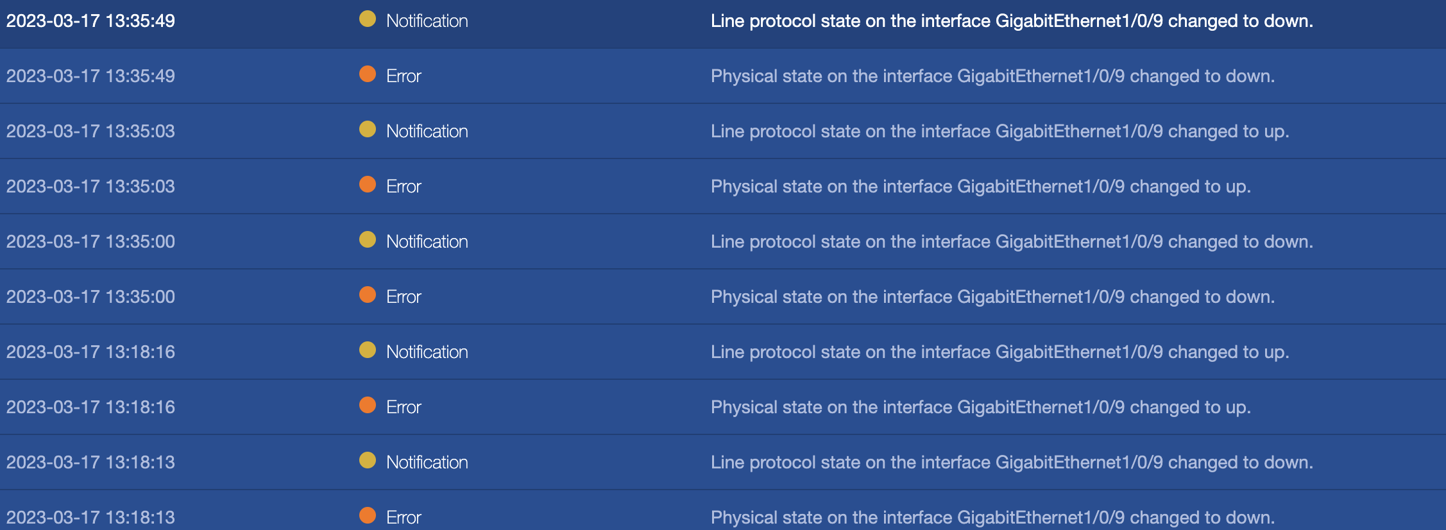Image resolution: width=1446 pixels, height=530 pixels.
Task: Click the yellow severity dot on the 13:35:03 Notification
Action: [x=368, y=130]
